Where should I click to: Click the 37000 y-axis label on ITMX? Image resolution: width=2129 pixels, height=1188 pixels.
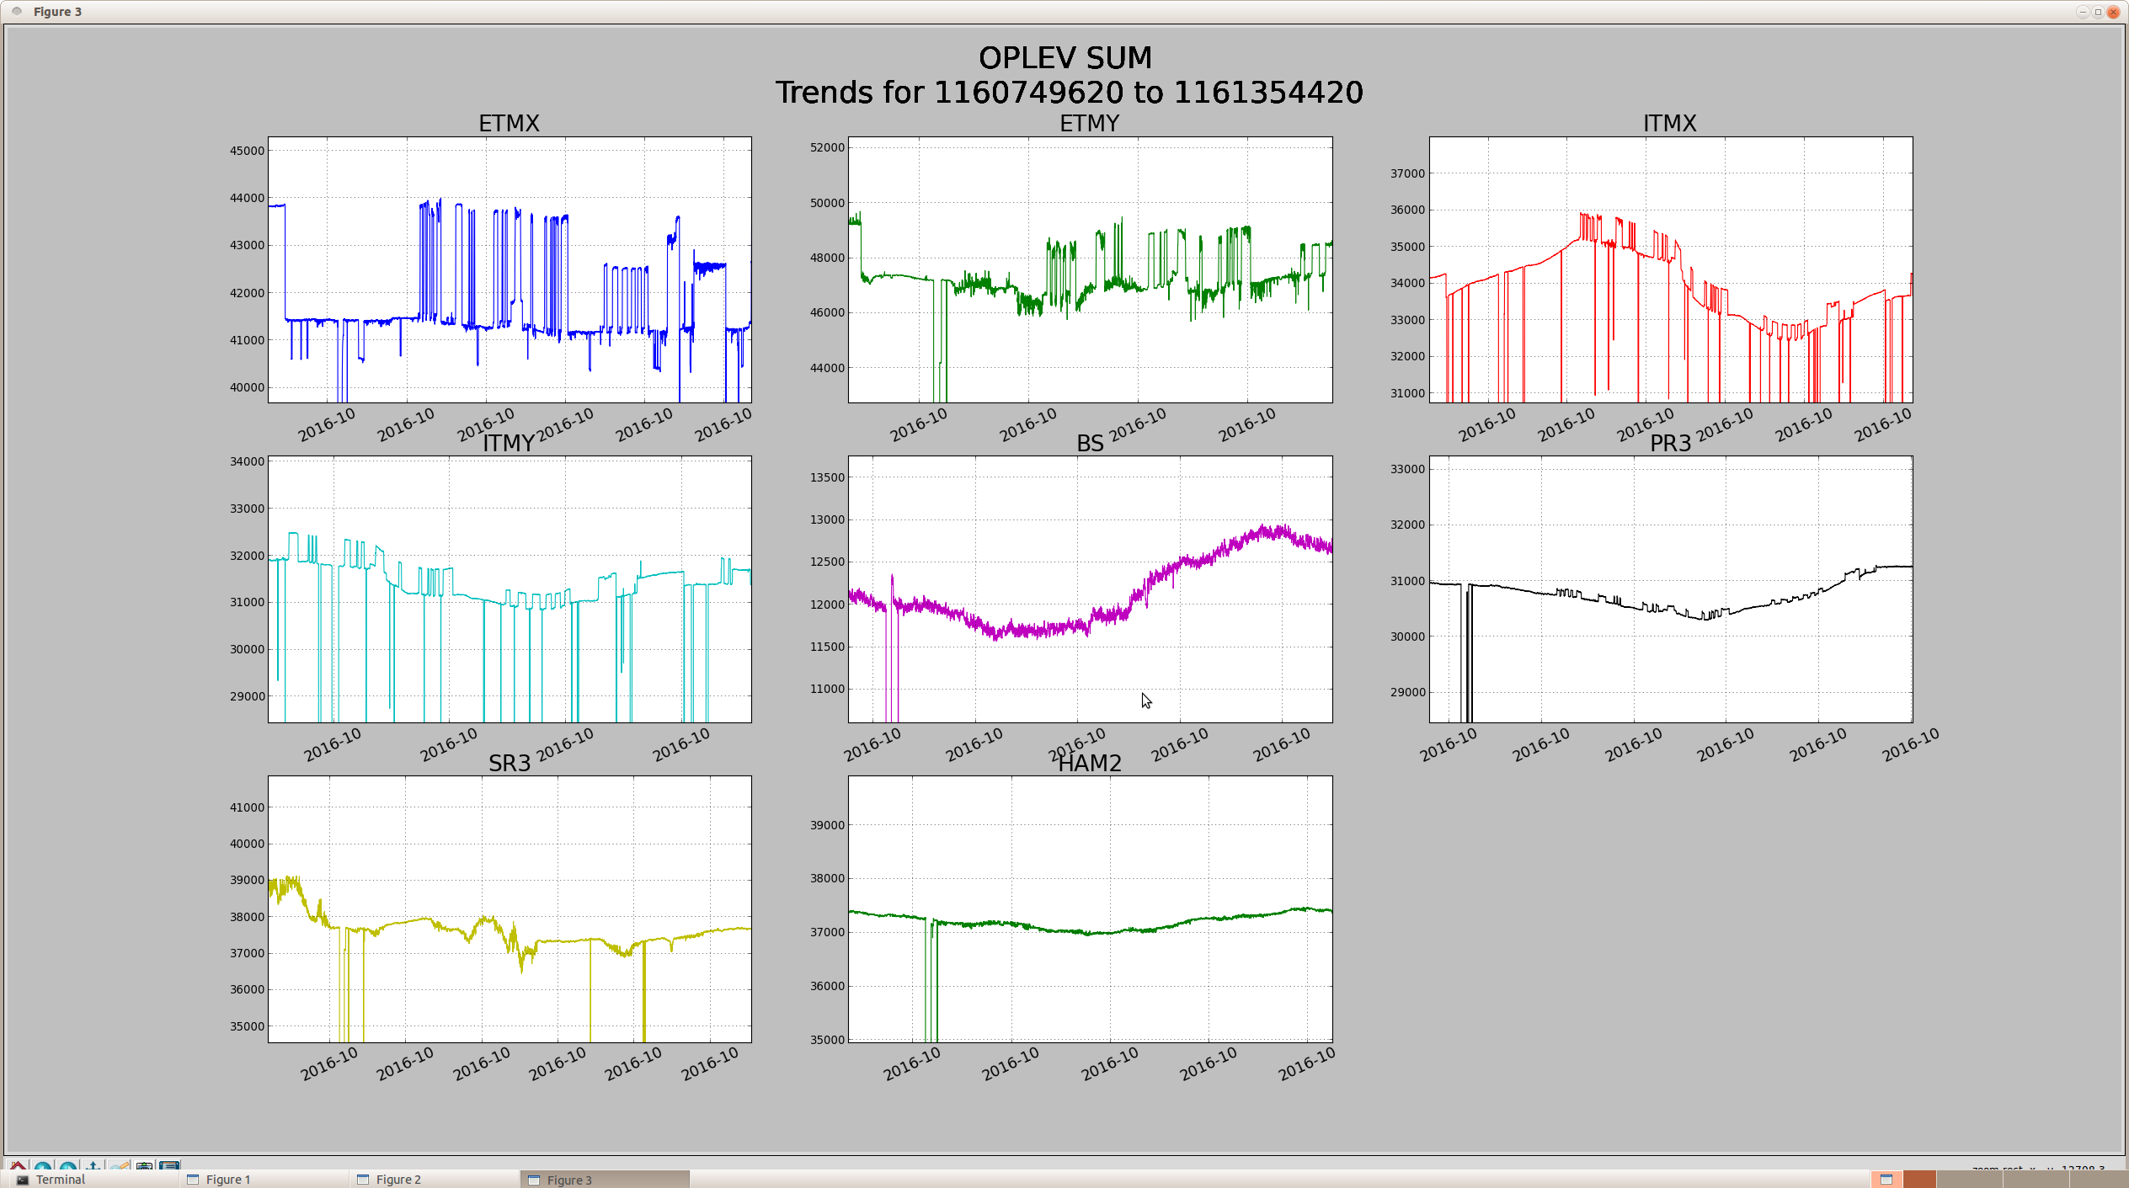click(1407, 173)
